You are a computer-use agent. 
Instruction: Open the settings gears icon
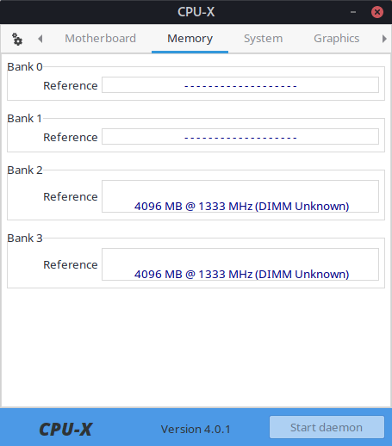[17, 39]
